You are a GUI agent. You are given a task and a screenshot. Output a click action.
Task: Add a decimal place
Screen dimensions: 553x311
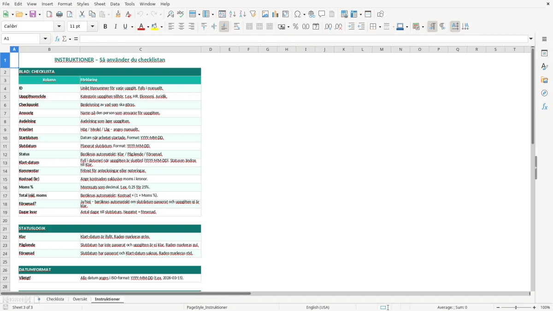click(328, 27)
